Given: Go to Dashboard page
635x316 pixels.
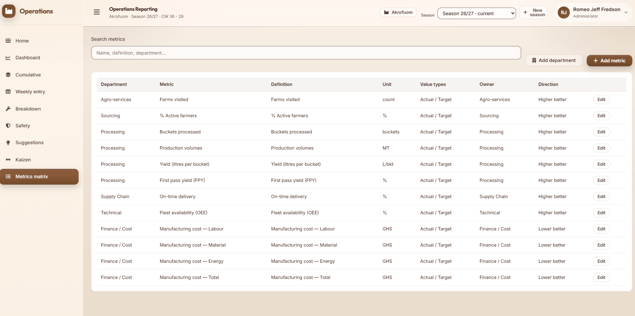Looking at the screenshot, I should [x=39, y=58].
